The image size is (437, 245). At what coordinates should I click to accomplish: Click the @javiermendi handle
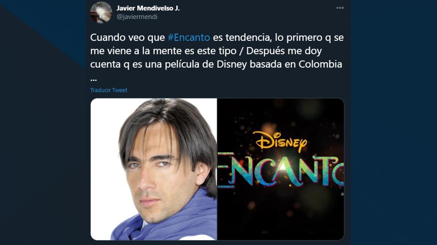tap(137, 17)
